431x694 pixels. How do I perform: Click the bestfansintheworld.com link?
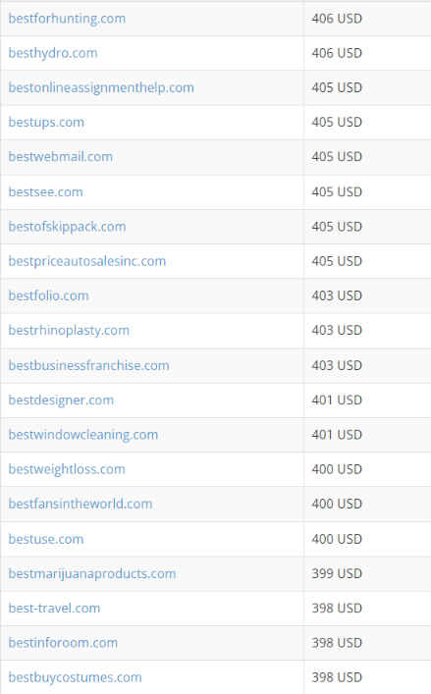tap(81, 504)
